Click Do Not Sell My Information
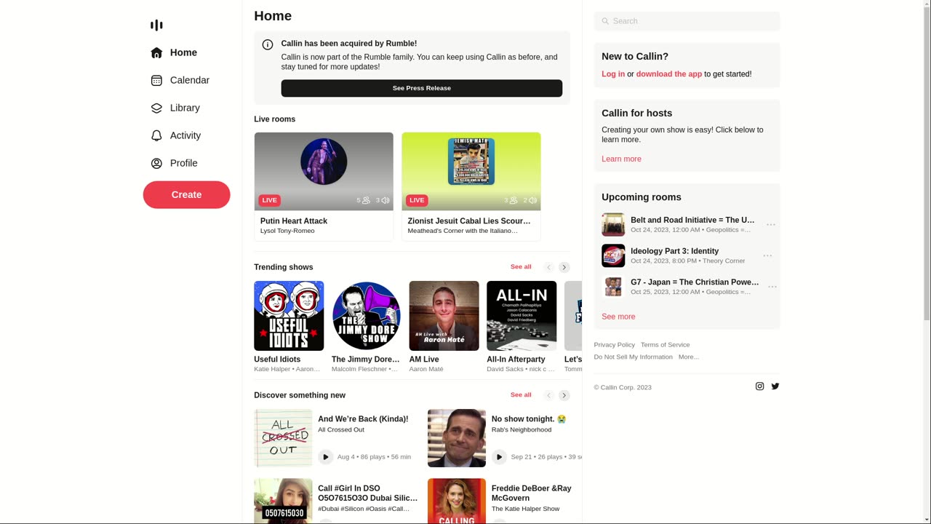Image resolution: width=931 pixels, height=524 pixels. pos(633,357)
